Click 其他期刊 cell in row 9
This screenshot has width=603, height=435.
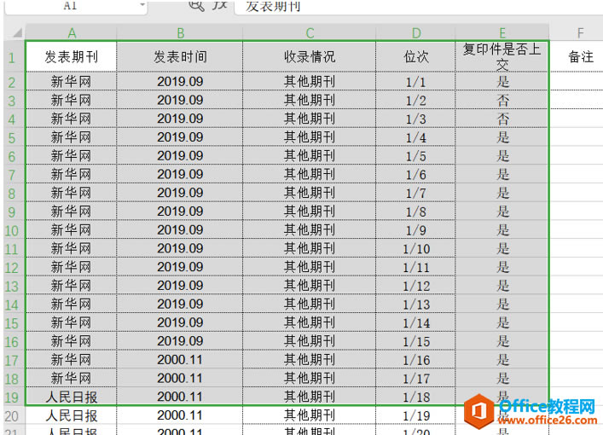pos(310,212)
